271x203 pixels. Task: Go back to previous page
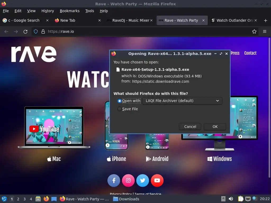6,32
